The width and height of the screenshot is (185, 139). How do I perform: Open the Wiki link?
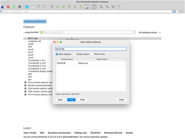42,133
